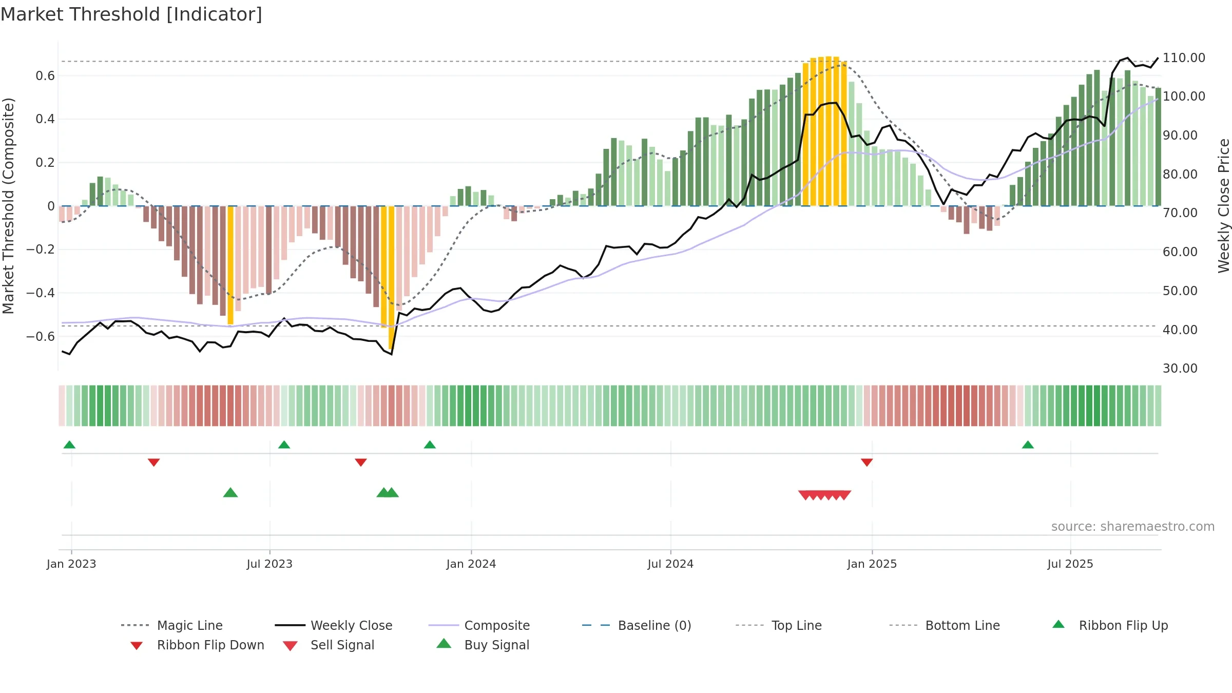Click the Jan 2025 x-axis label

[x=872, y=564]
